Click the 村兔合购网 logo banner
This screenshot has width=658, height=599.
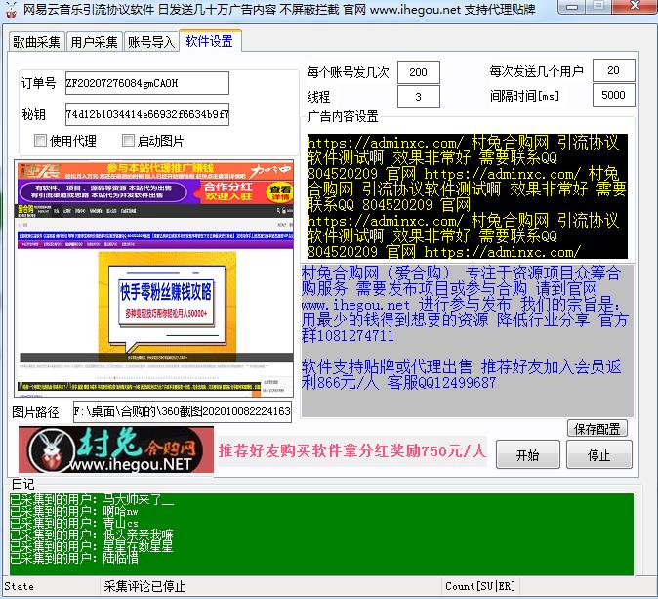(x=116, y=449)
